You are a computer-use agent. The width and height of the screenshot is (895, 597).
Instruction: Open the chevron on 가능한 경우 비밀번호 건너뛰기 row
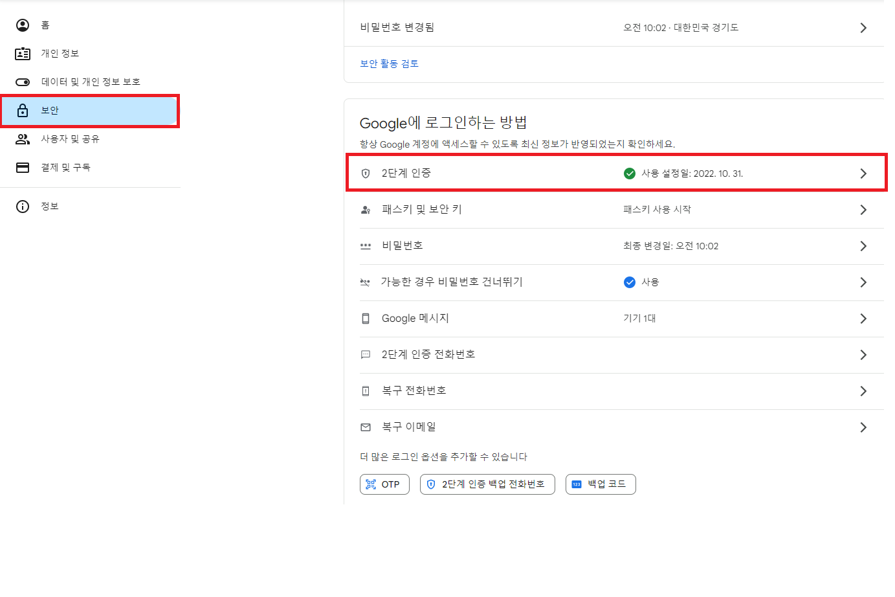pos(863,282)
